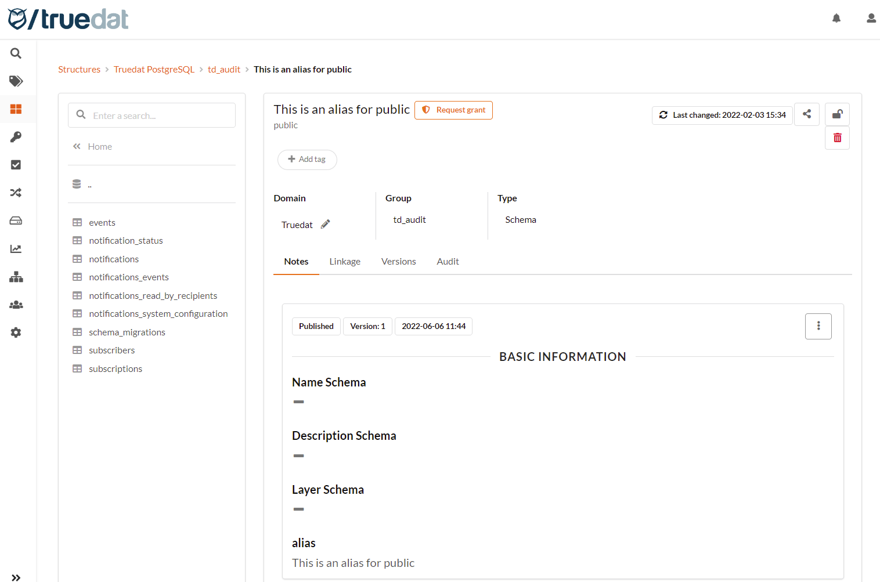The image size is (880, 582).
Task: Open notifications via the bell icon
Action: point(836,18)
